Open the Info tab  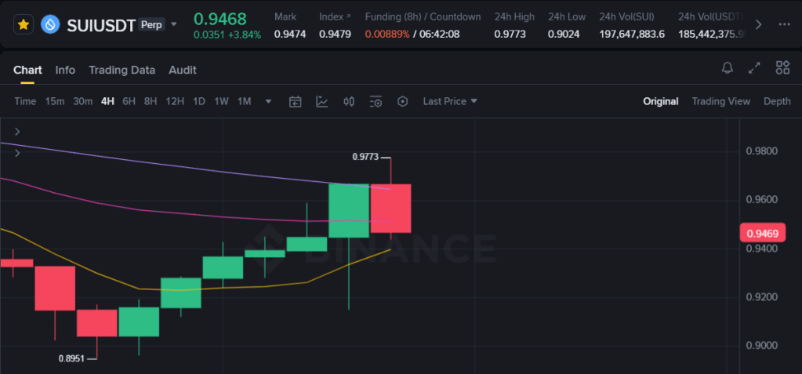tap(65, 70)
